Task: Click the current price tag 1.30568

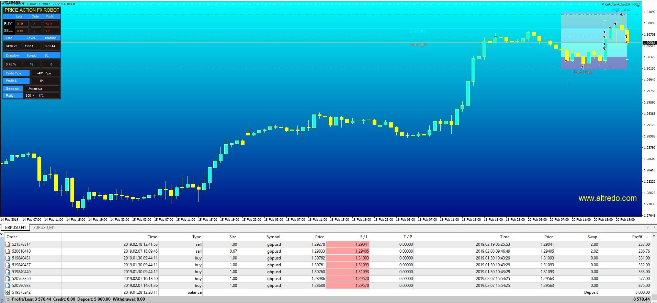Action: coord(649,43)
